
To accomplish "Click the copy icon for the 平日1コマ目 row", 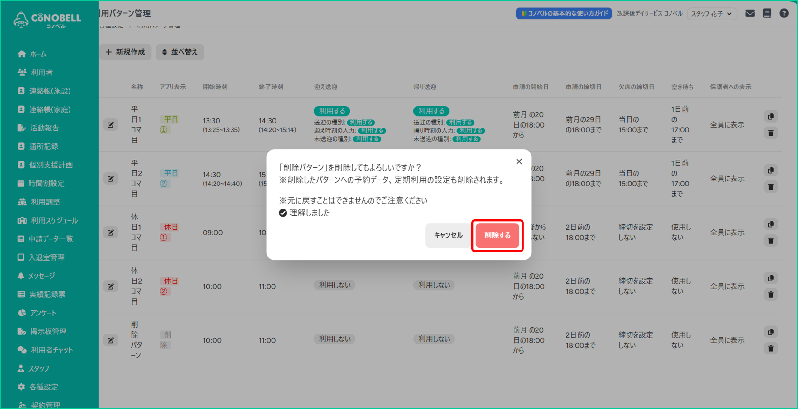I will tap(771, 117).
